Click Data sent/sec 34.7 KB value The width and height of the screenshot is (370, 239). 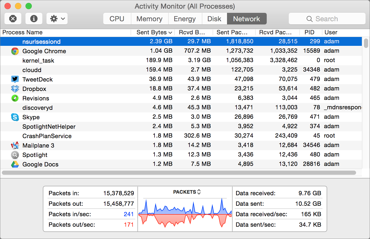310,225
